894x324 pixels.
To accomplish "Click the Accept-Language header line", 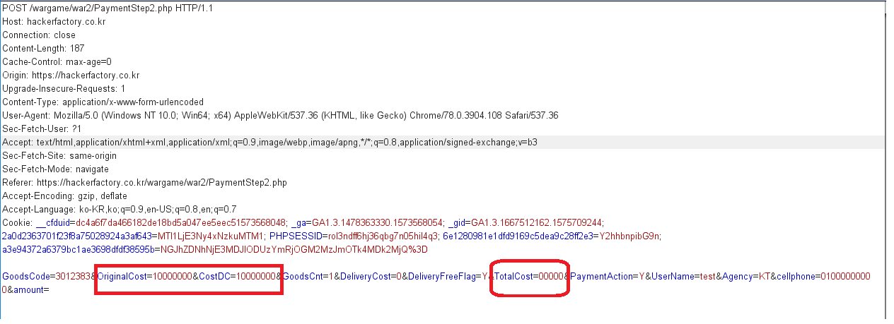I will coord(119,209).
